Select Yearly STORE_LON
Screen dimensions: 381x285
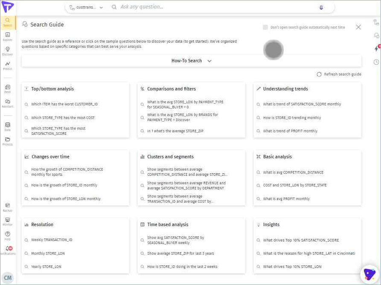(46, 267)
